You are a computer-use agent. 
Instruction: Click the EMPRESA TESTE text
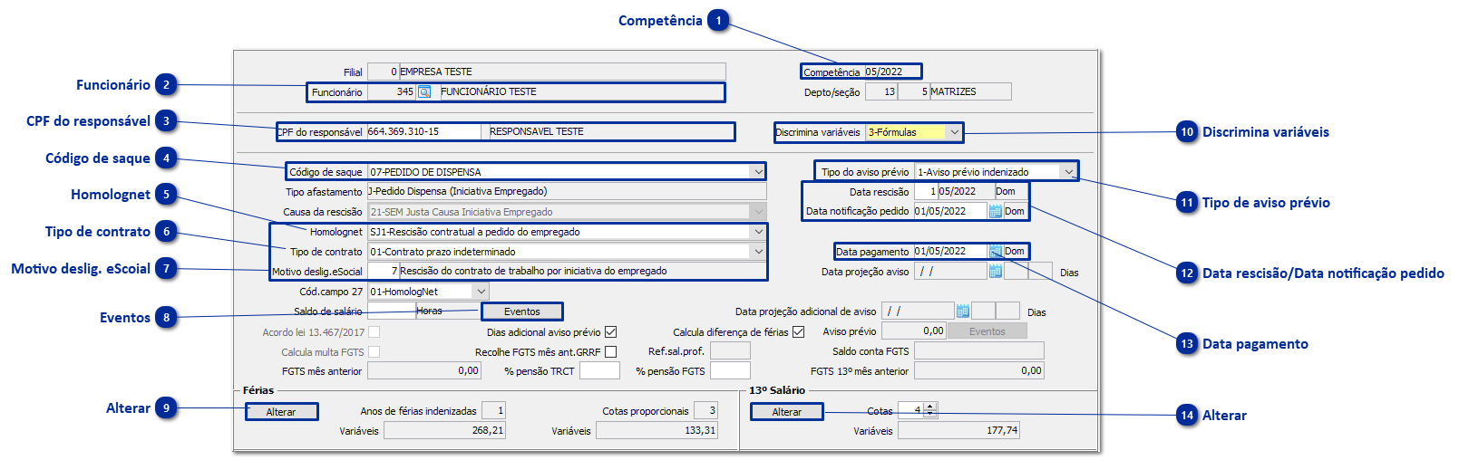coord(436,72)
